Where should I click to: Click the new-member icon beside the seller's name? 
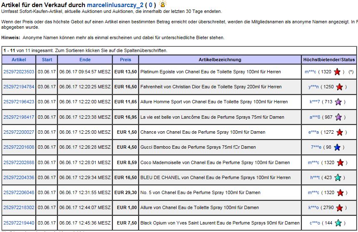click(x=163, y=4)
